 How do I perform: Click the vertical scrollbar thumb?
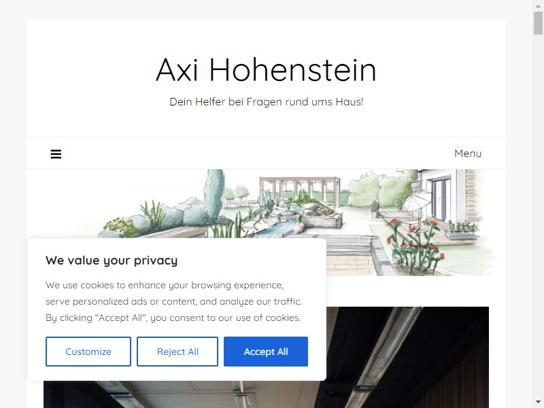538,23
